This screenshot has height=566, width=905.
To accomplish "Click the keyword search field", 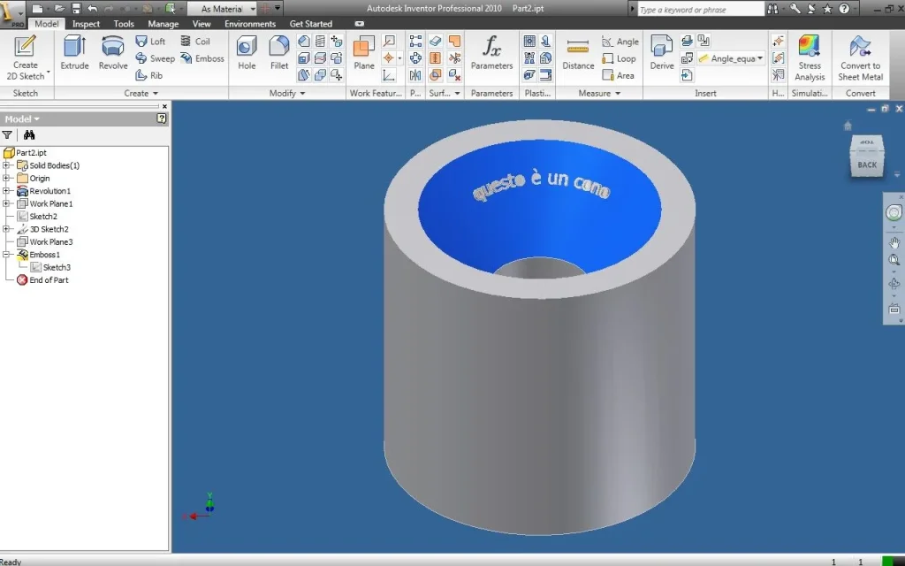I will point(700,9).
